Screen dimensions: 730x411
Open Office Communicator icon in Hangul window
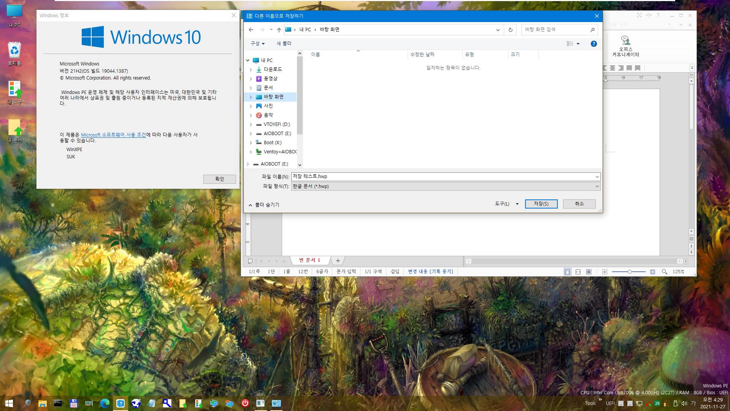click(625, 46)
